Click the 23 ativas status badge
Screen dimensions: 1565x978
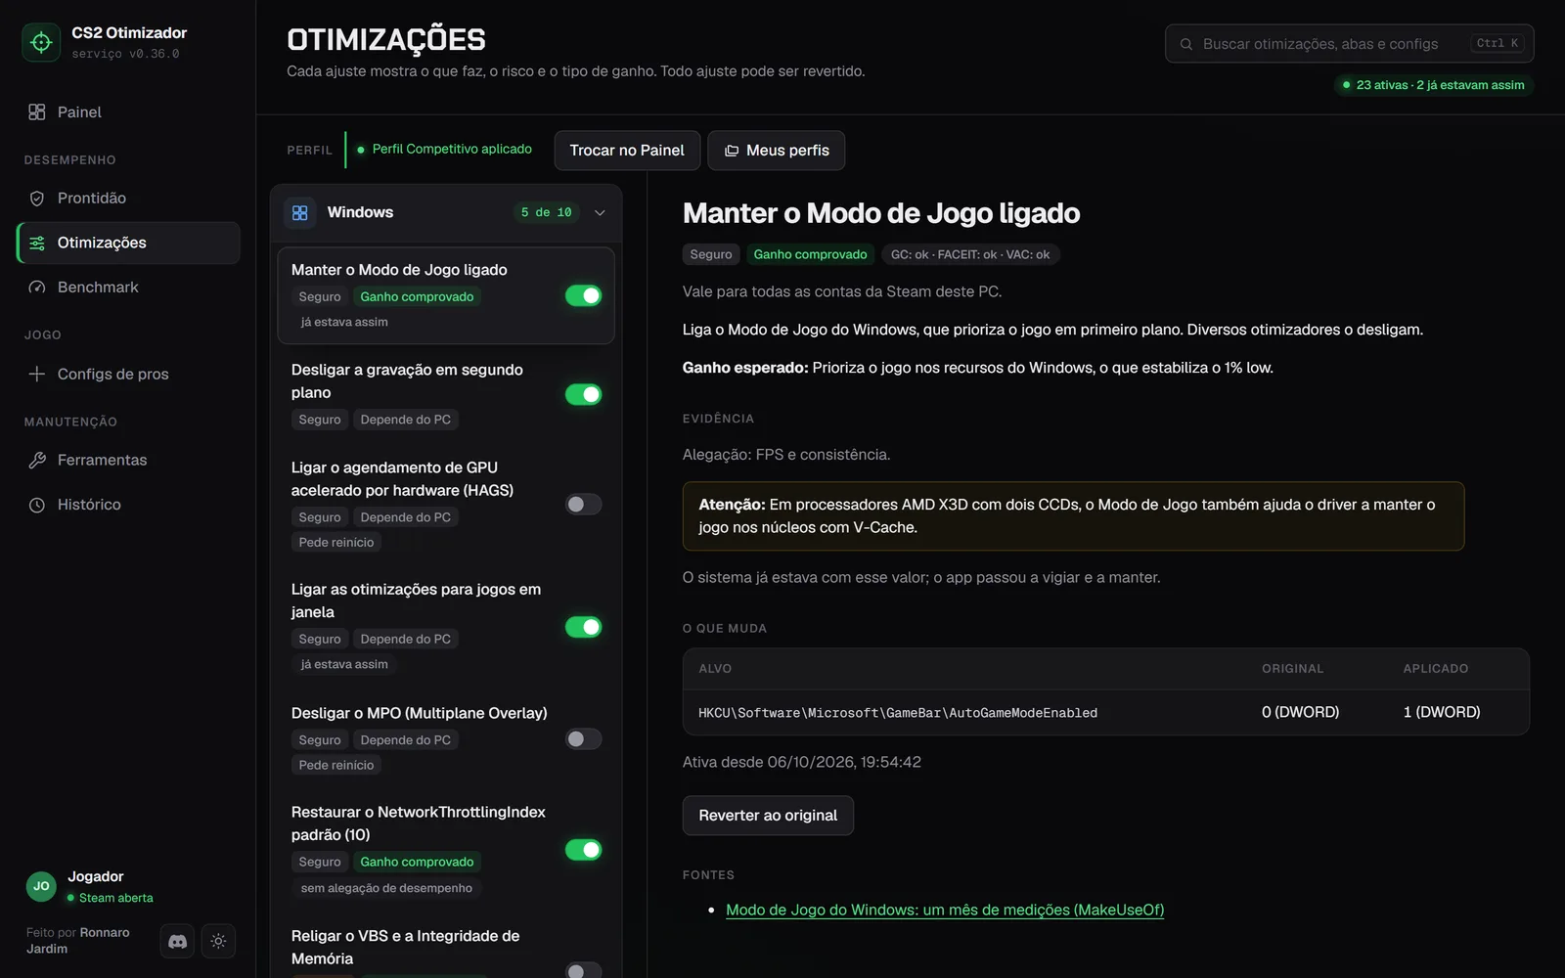[x=1434, y=85]
